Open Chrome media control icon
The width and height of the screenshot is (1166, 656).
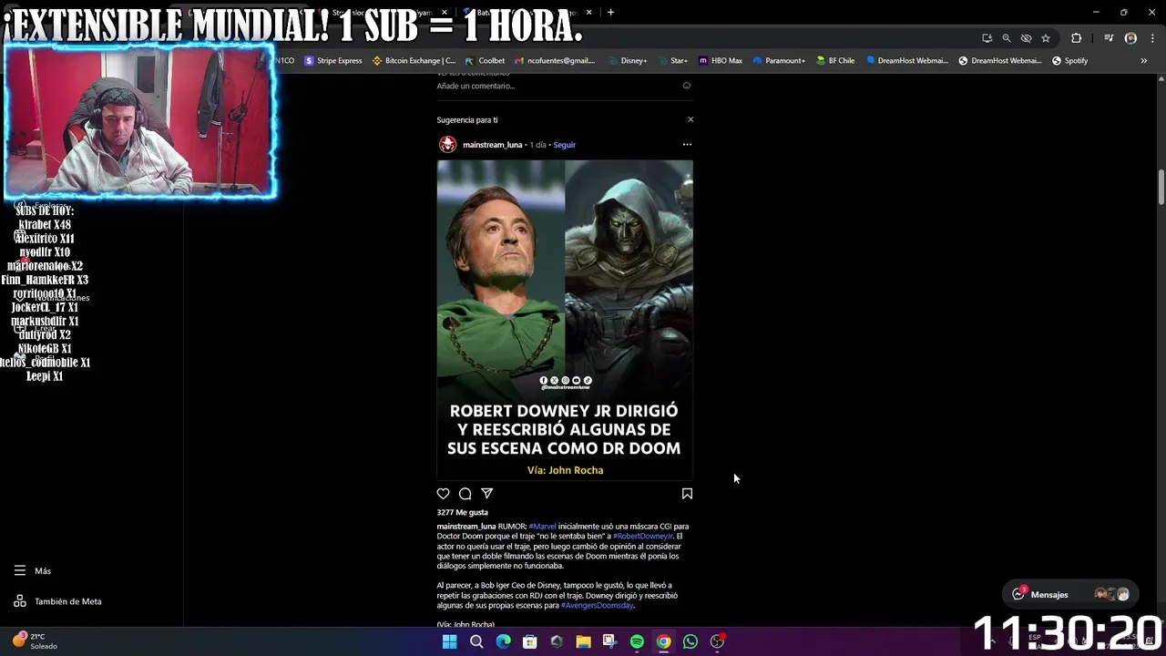point(1109,38)
